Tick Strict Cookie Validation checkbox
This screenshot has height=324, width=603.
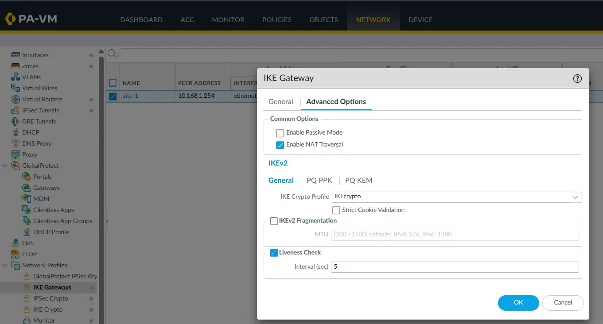point(336,210)
